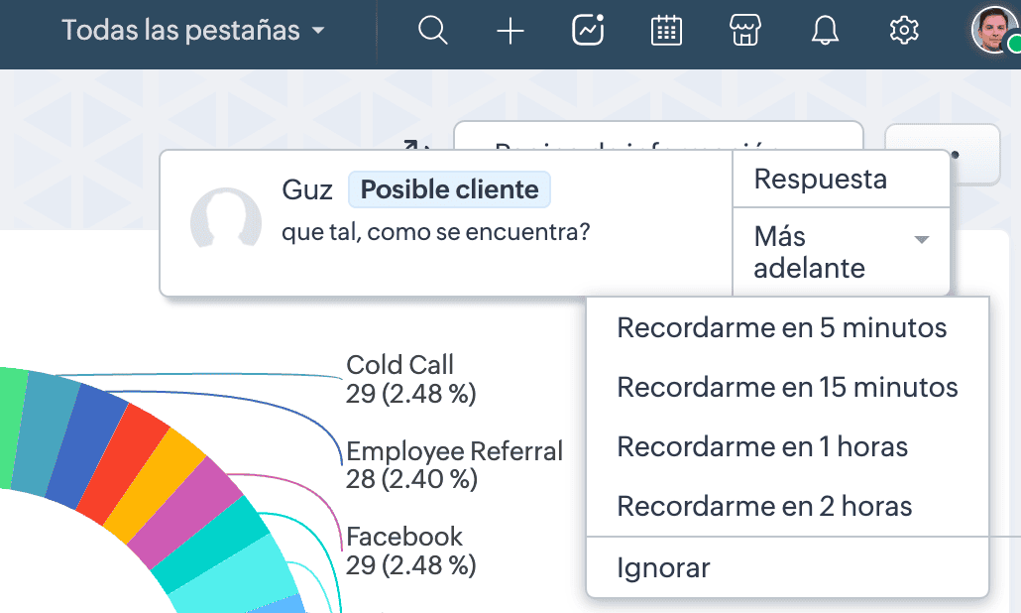The width and height of the screenshot is (1021, 613).
Task: Open the chart signals icon
Action: (x=588, y=30)
